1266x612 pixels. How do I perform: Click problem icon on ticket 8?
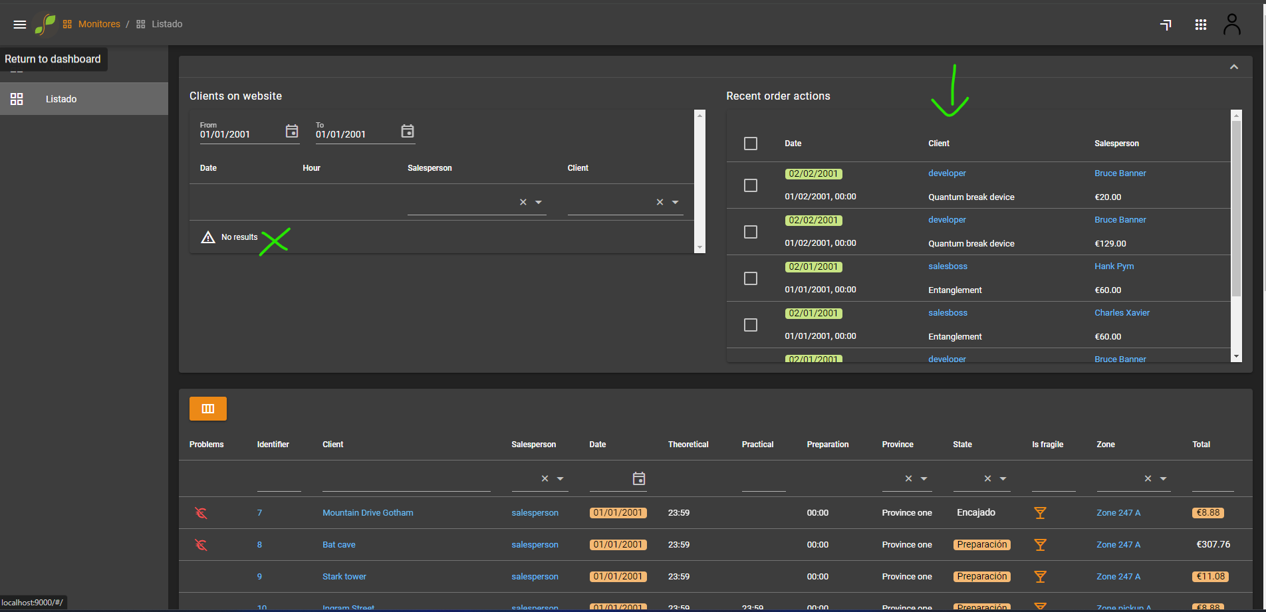coord(201,545)
